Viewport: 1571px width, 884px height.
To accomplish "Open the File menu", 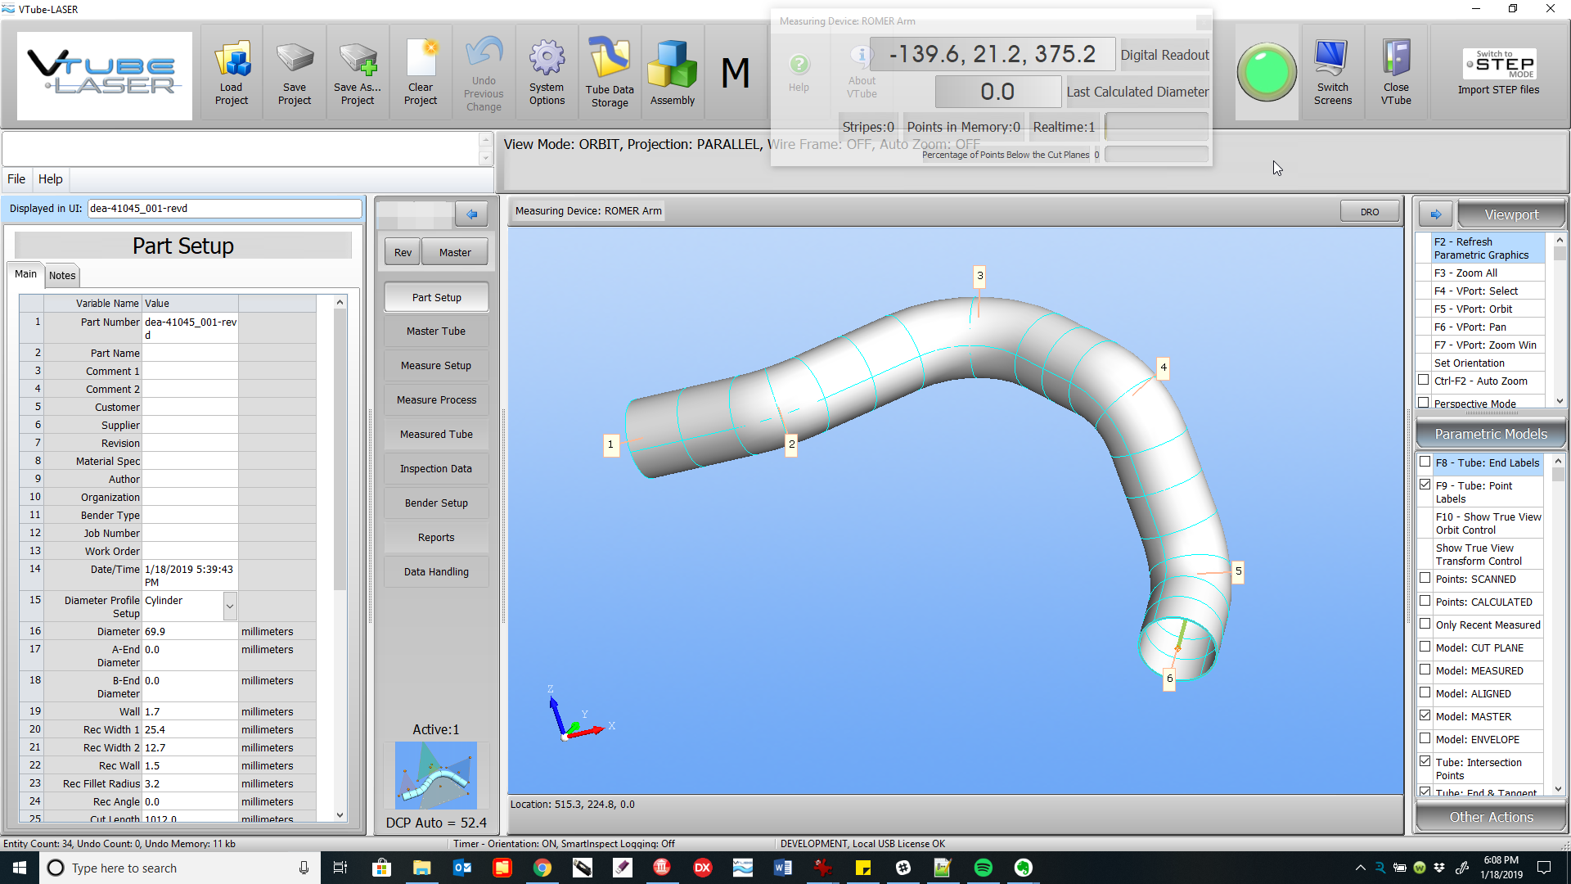I will (16, 179).
